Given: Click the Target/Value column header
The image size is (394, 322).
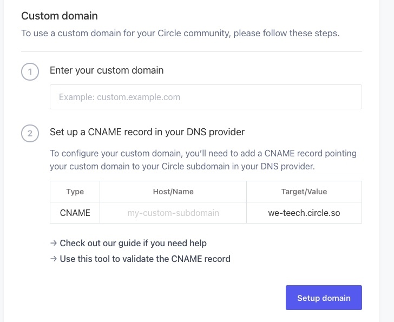Looking at the screenshot, I should point(304,192).
